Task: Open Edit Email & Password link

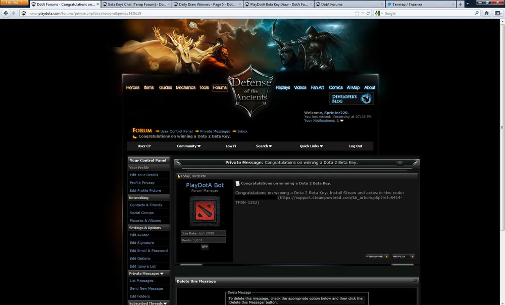Action: [148, 250]
